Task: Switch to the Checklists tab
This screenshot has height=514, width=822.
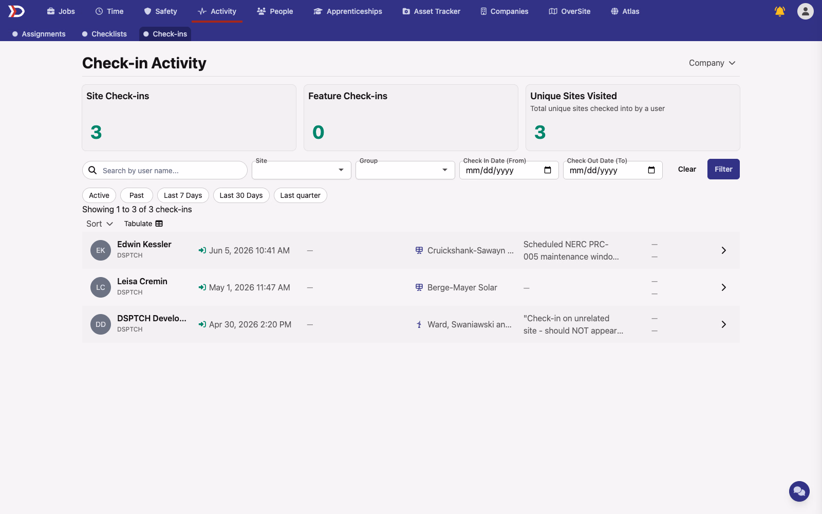Action: [104, 34]
